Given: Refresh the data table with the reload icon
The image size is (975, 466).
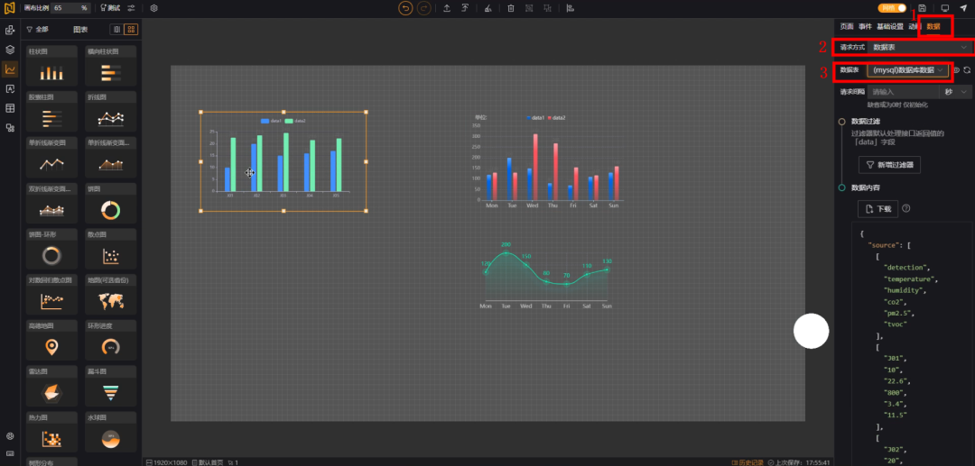Looking at the screenshot, I should (x=967, y=70).
